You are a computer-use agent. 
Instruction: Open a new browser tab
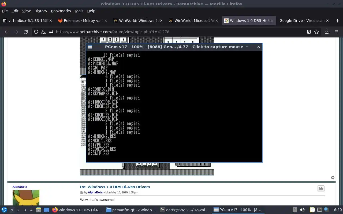tap(337, 21)
